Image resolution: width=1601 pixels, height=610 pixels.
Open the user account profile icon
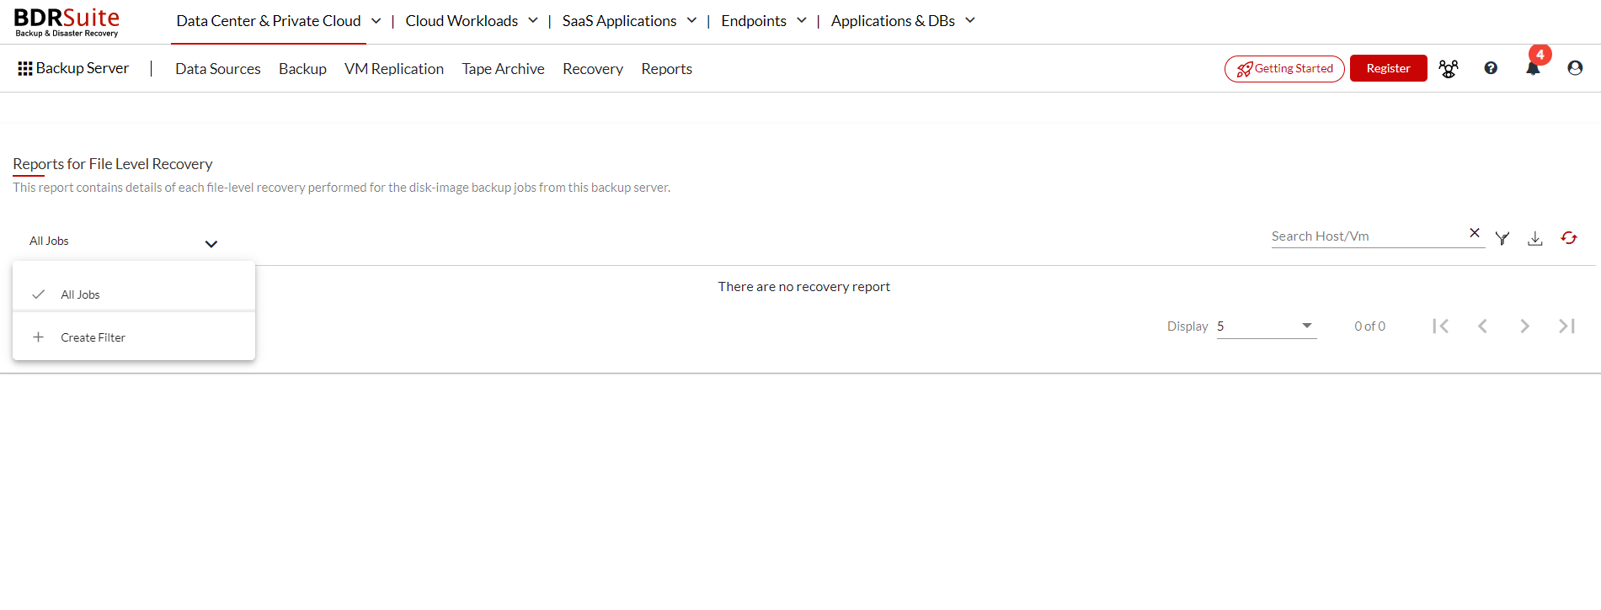pyautogui.click(x=1575, y=68)
